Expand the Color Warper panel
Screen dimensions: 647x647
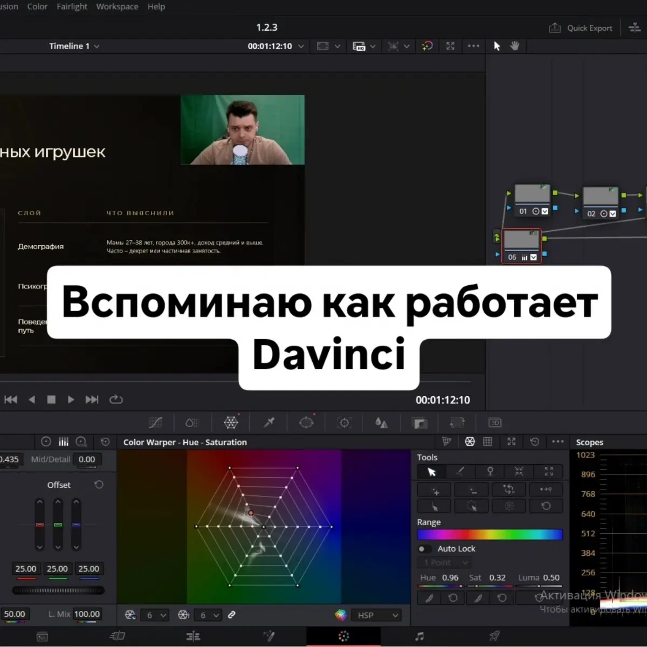click(x=511, y=442)
